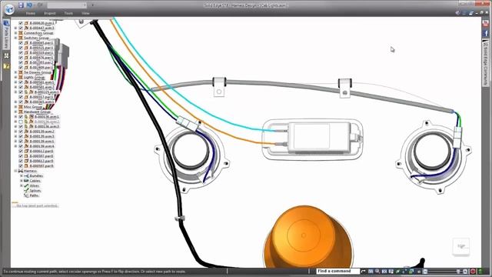Viewport: 492px width, 277px height.
Task: Collapse the Lights Group node
Action: coord(15,77)
